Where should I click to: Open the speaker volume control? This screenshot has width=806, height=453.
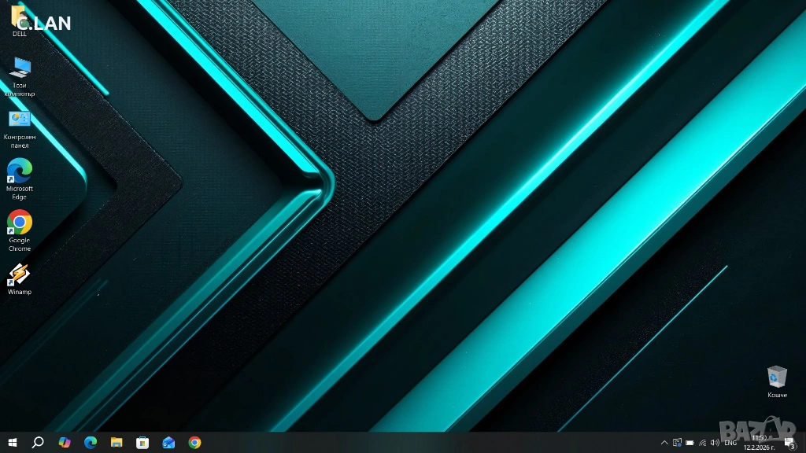(715, 443)
